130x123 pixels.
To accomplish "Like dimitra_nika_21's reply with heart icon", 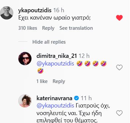I will pos(119,67).
